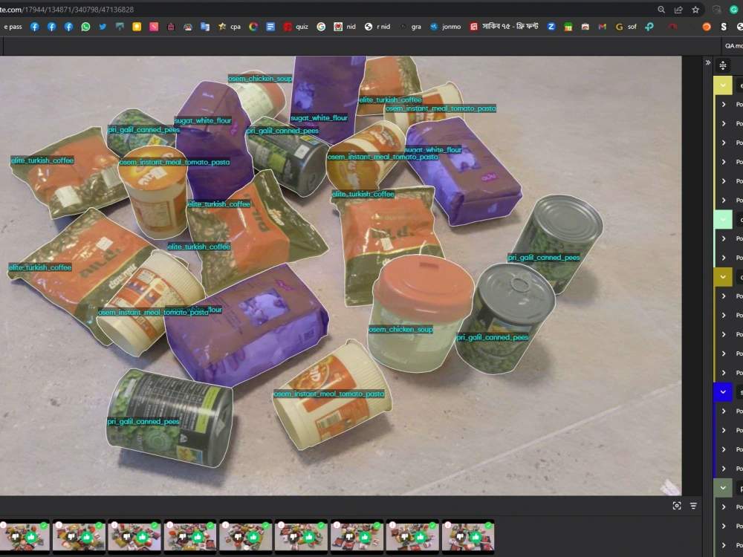Viewport: 743px width, 557px height.
Task: Collapse the olive gold label group chevron
Action: [x=723, y=276]
